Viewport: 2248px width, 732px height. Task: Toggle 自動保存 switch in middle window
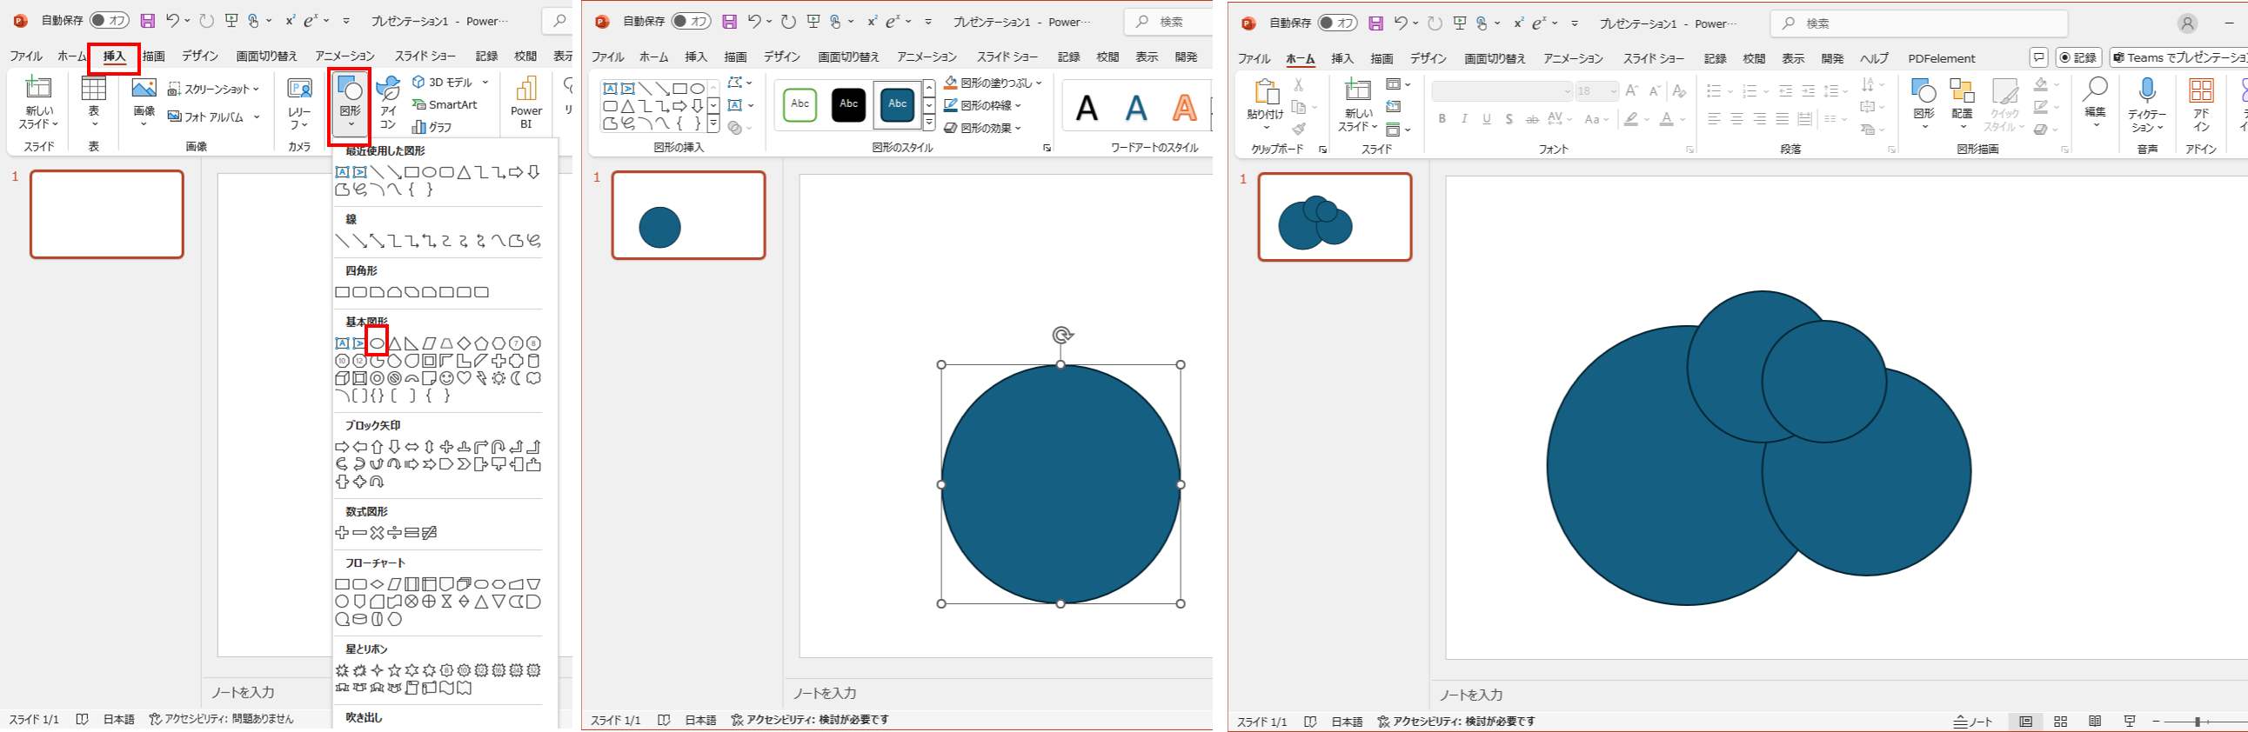click(x=691, y=21)
